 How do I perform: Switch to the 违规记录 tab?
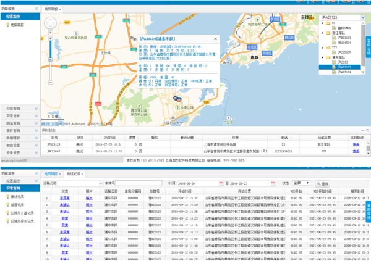[74, 175]
